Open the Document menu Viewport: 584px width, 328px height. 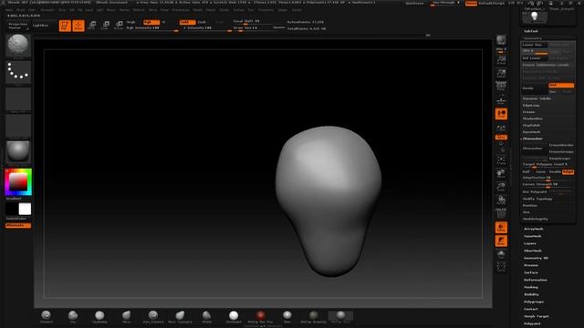pyautogui.click(x=47, y=10)
